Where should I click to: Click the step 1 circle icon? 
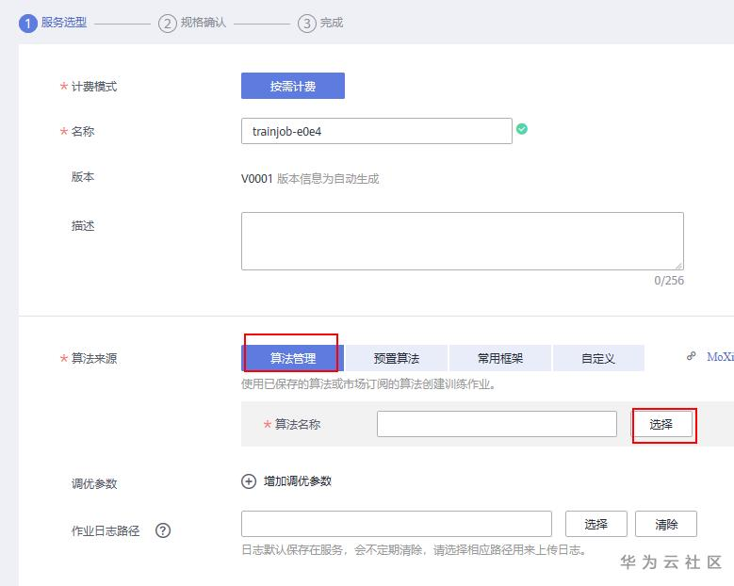coord(27,24)
